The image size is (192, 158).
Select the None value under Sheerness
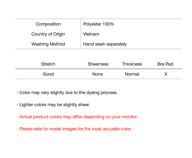98,74
